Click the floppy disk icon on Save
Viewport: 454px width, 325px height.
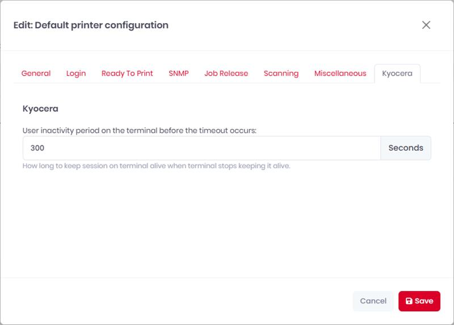(409, 301)
